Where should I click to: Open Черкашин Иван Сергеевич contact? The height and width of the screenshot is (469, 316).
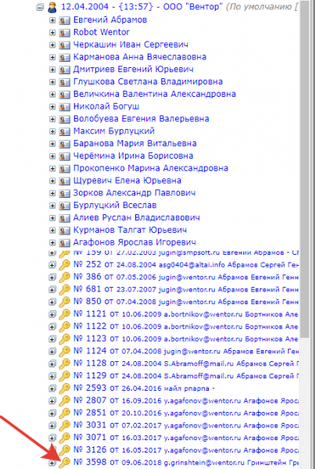pos(131,45)
